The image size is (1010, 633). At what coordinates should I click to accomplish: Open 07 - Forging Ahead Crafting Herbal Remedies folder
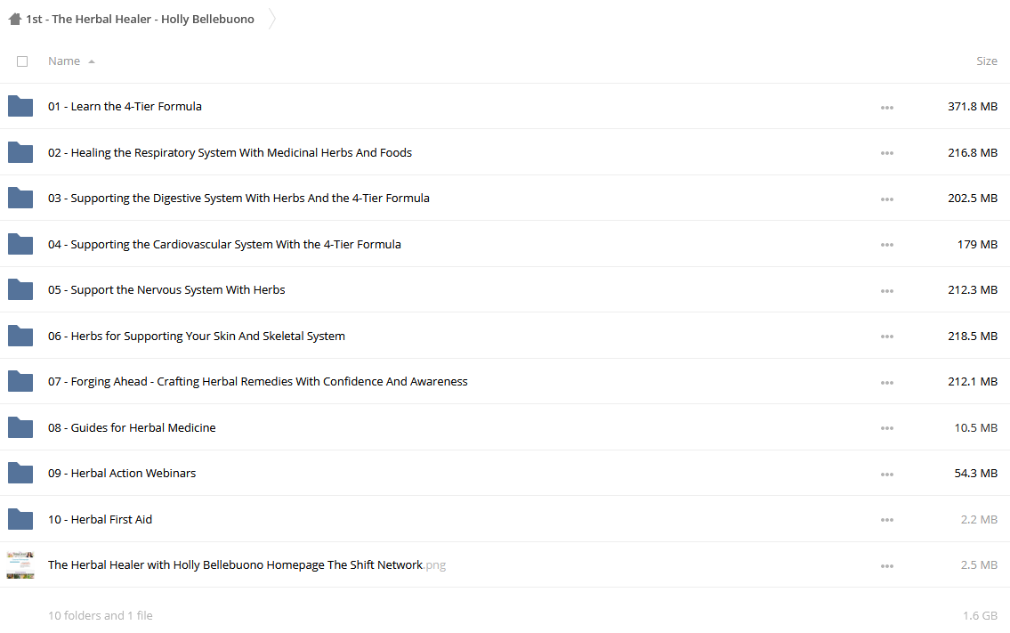(x=258, y=382)
